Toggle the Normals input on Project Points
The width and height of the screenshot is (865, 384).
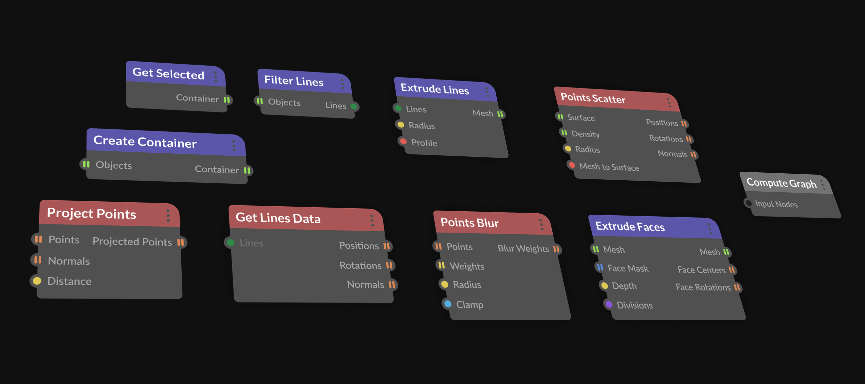(x=37, y=259)
